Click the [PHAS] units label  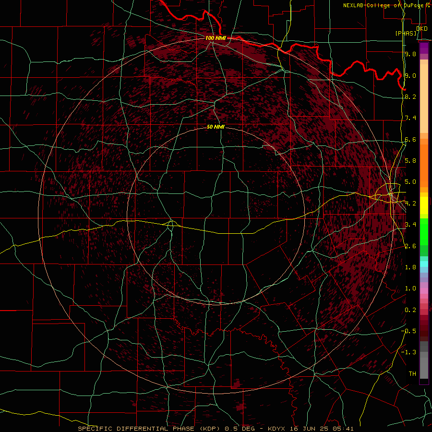[406, 33]
